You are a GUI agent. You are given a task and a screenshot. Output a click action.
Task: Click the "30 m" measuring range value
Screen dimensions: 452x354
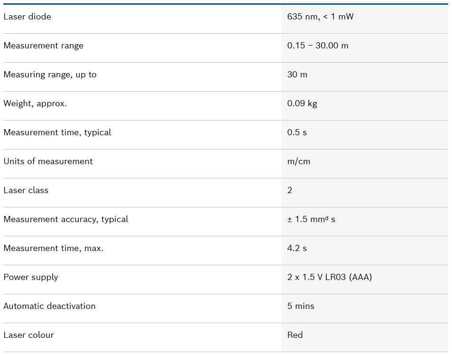[x=297, y=75]
